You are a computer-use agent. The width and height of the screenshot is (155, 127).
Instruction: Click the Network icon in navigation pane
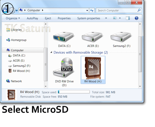pyautogui.click(x=8, y=81)
